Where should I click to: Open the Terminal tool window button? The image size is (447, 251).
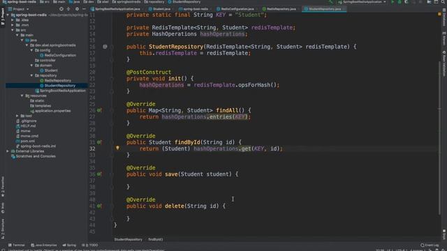click(17, 245)
